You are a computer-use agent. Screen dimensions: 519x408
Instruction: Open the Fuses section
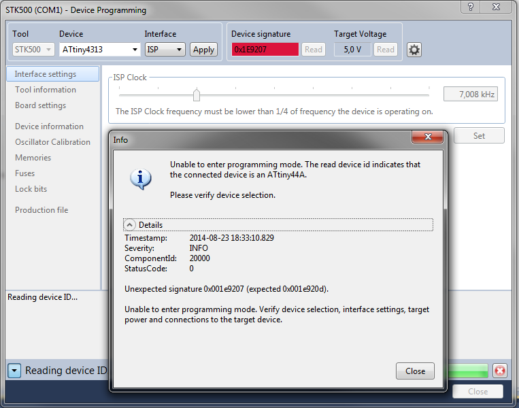pyautogui.click(x=24, y=173)
